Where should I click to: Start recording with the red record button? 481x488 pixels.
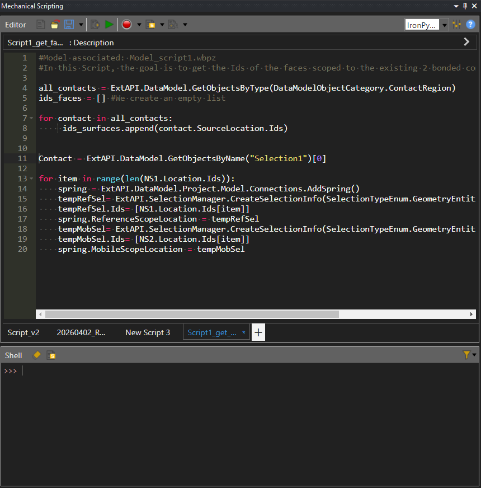(x=126, y=25)
